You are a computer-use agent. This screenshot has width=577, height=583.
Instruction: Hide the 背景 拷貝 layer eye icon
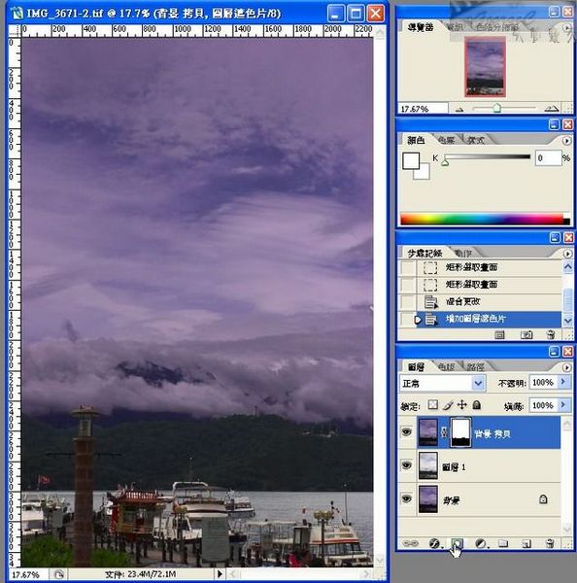406,431
